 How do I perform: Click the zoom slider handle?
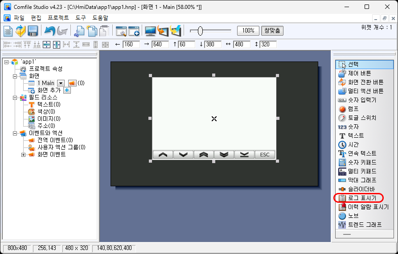[x=200, y=31]
